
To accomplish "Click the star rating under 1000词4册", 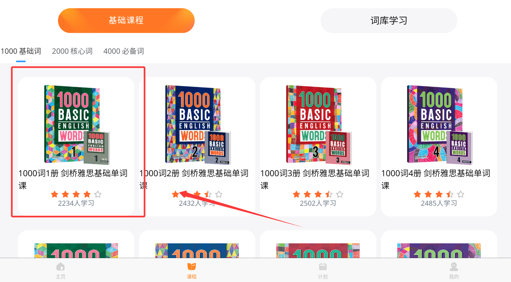I will coord(439,194).
